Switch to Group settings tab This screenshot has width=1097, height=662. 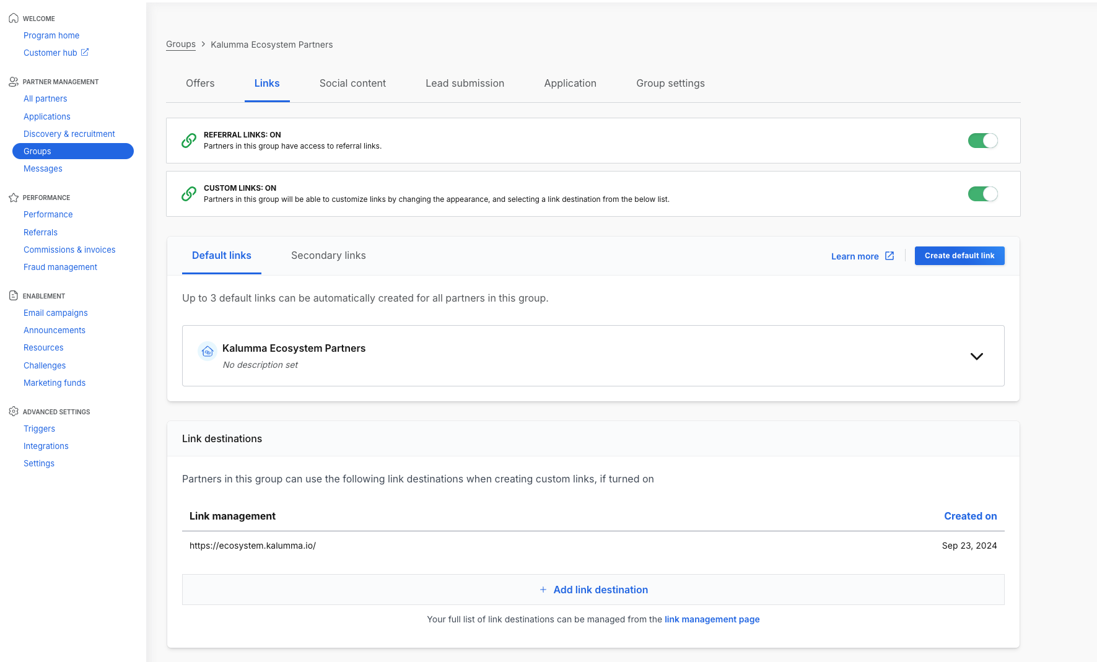click(671, 84)
